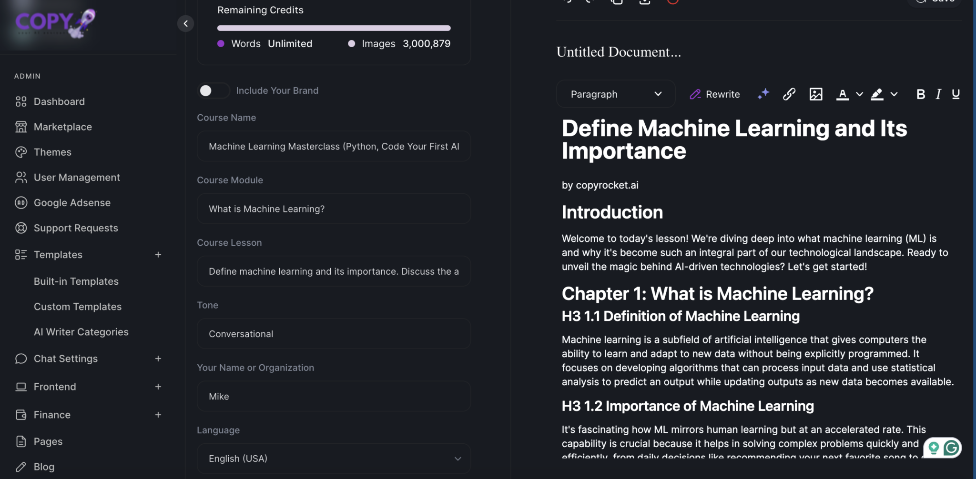The height and width of the screenshot is (479, 976).
Task: Open the insert image tool
Action: (816, 94)
